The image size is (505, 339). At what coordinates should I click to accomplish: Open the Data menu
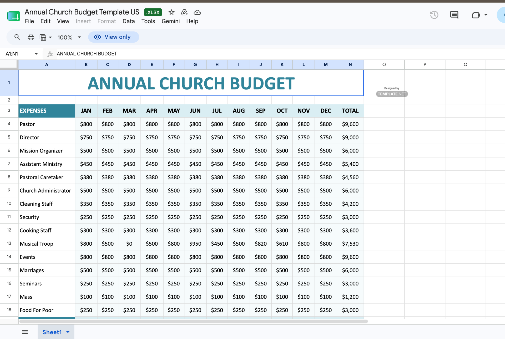tap(129, 21)
